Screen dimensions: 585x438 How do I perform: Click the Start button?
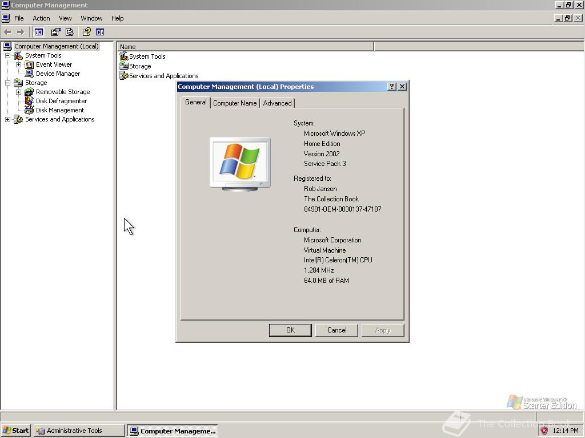[x=15, y=431]
